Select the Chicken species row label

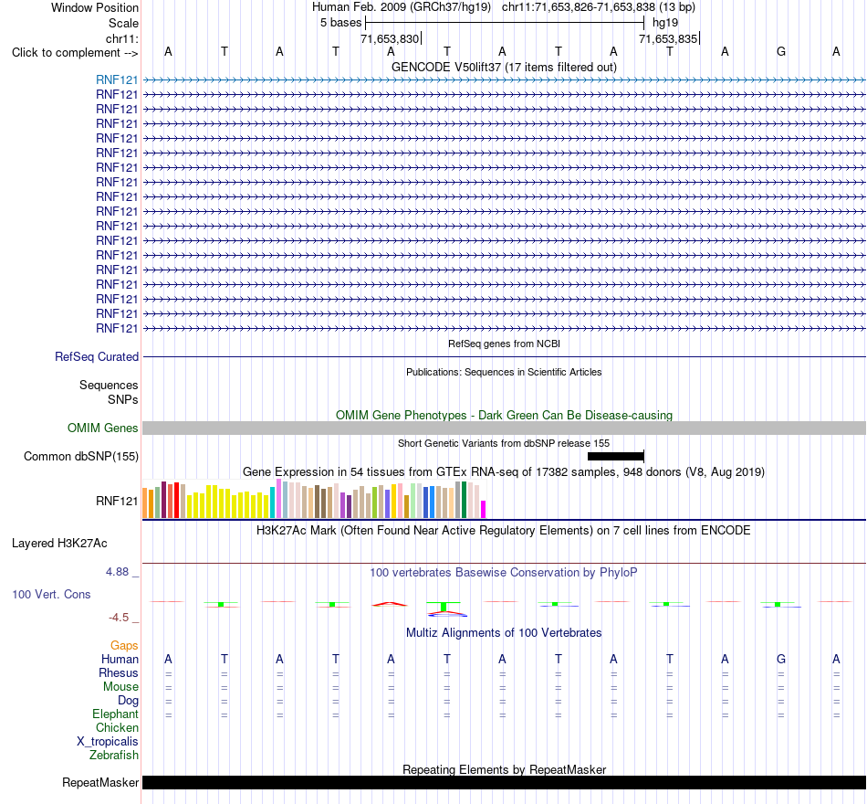(x=117, y=727)
